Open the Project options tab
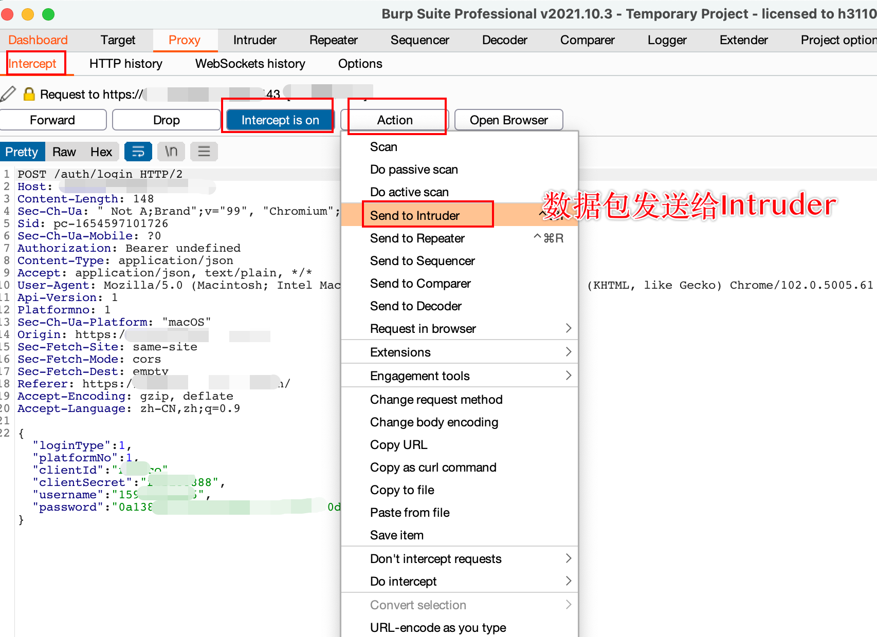This screenshot has height=637, width=877. pyautogui.click(x=838, y=40)
